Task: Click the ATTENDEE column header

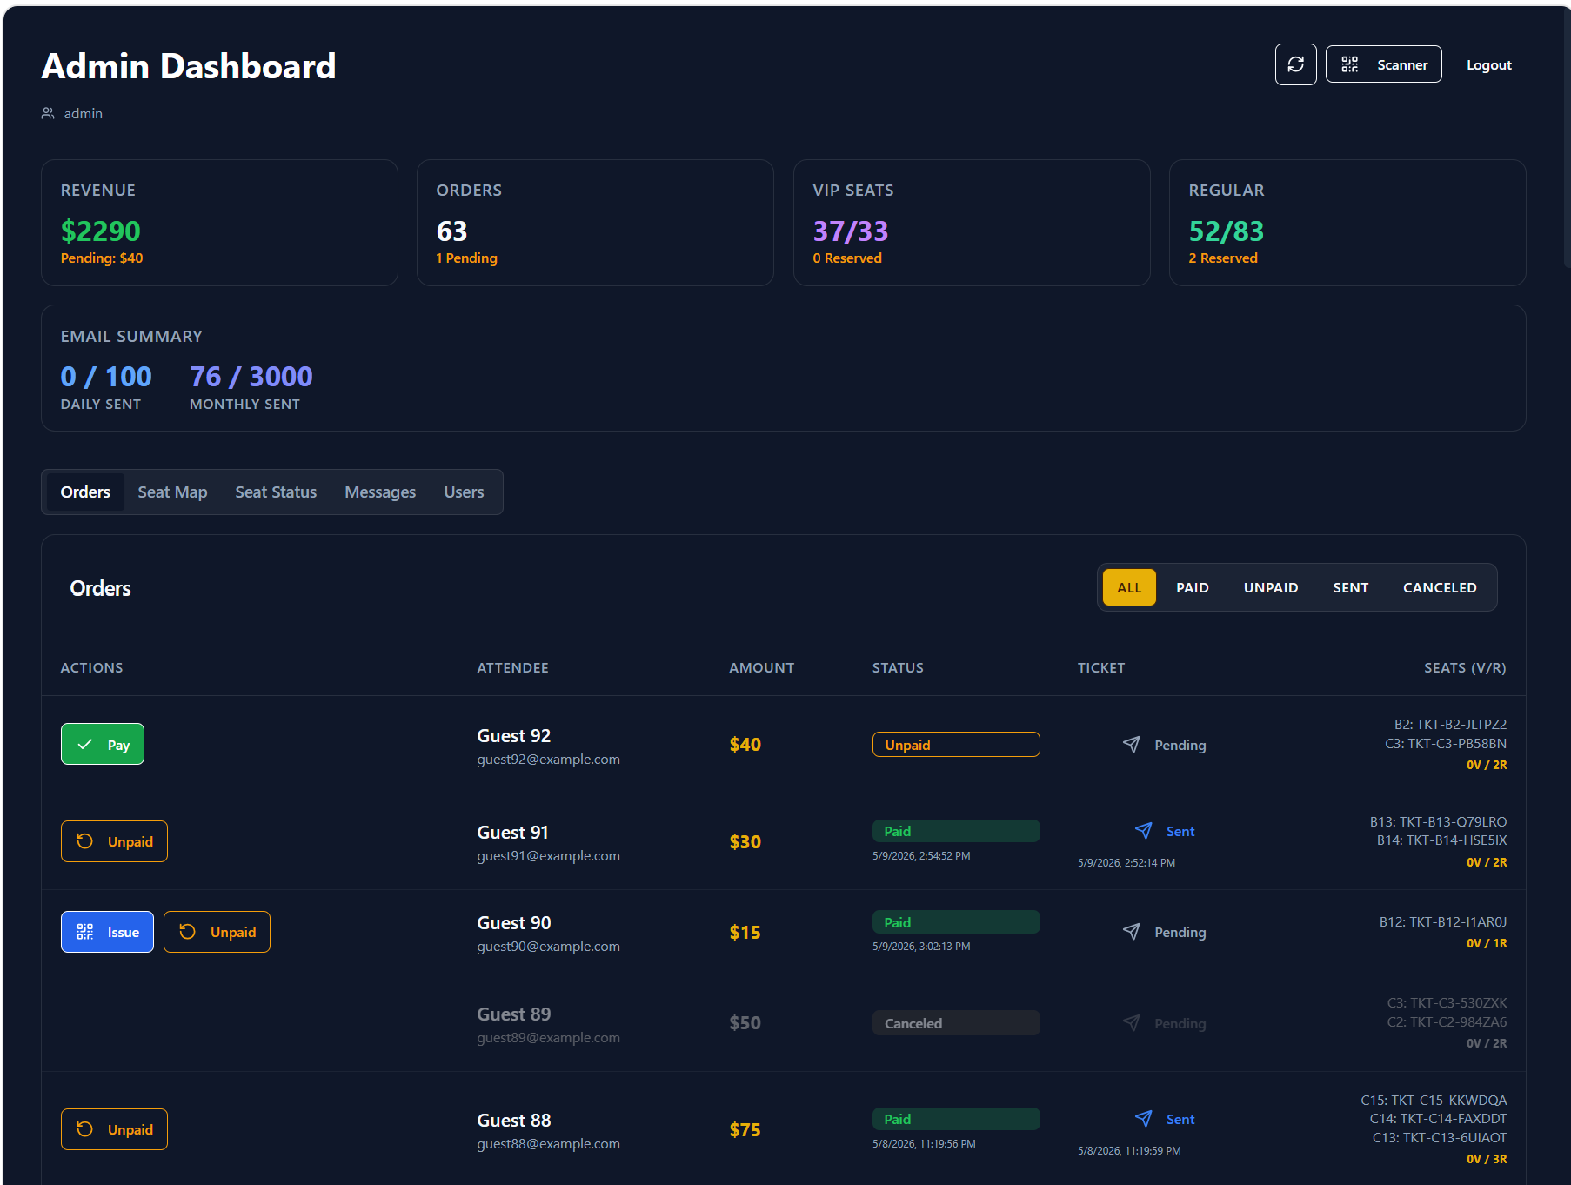Action: 512,667
